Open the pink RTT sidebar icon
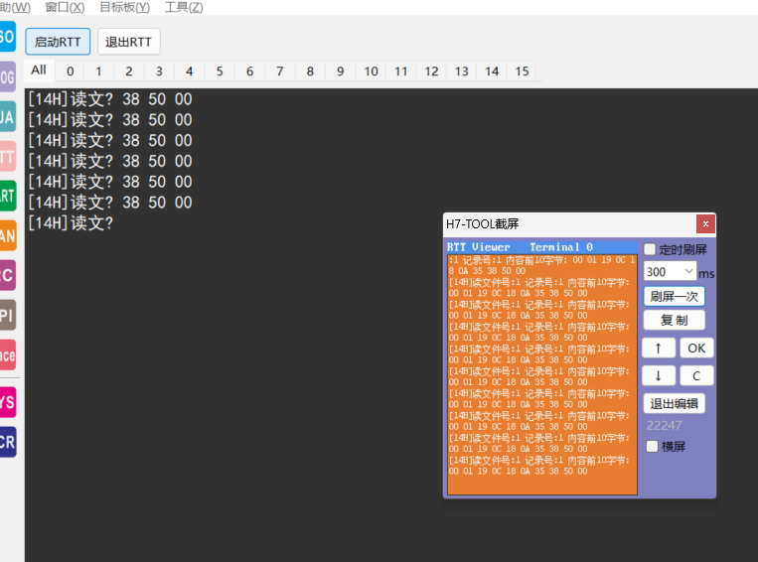 [x=7, y=155]
